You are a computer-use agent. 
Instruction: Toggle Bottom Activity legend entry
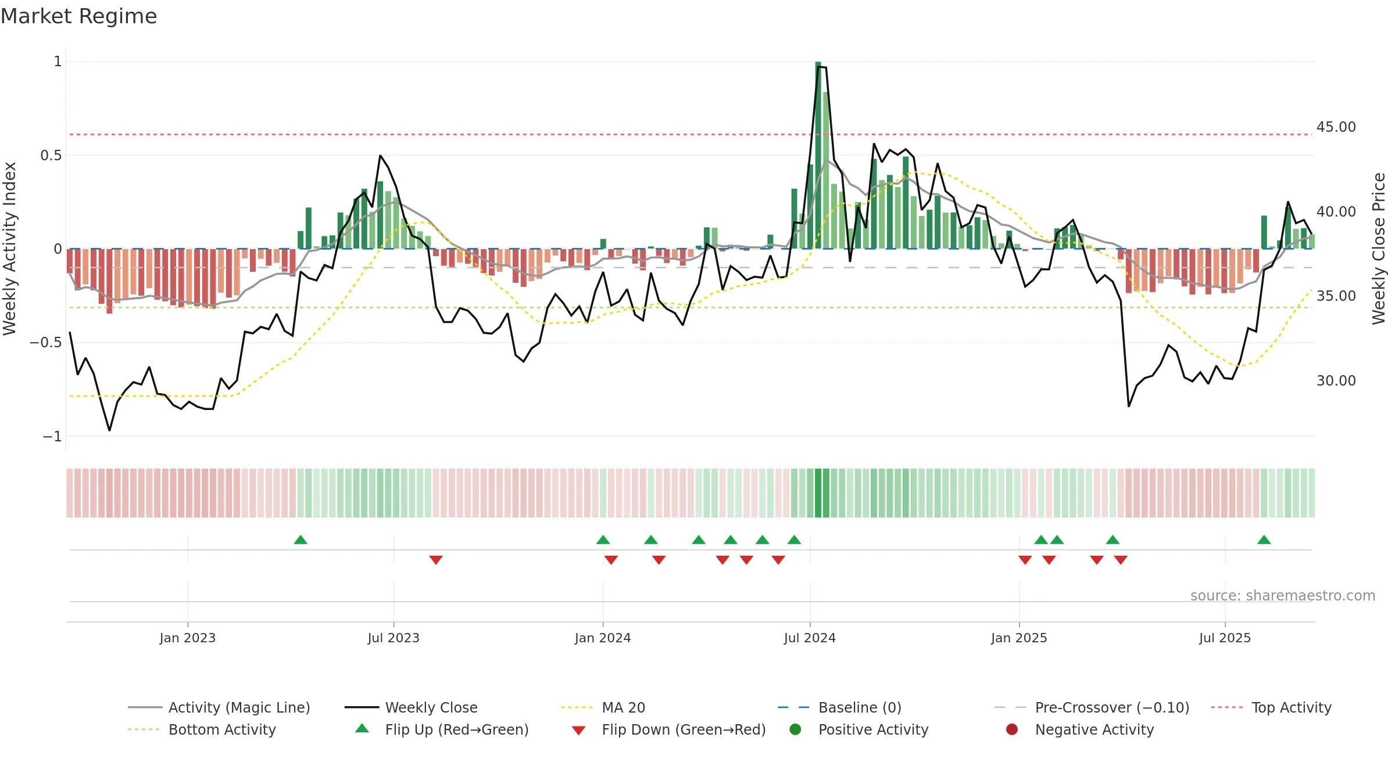(x=202, y=729)
